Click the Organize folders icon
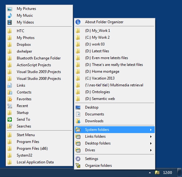This screenshot has width=182, height=177. click(x=78, y=166)
